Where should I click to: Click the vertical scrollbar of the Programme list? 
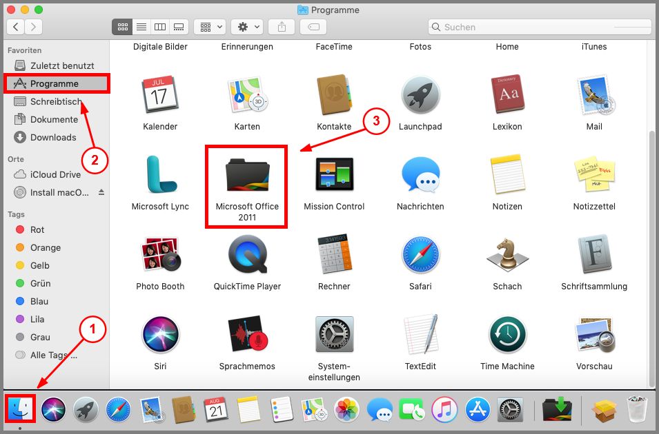[x=652, y=259]
